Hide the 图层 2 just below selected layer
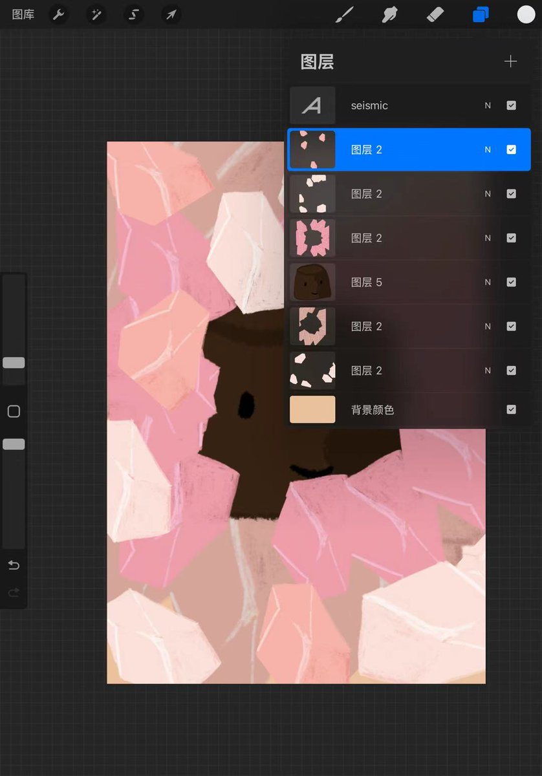The image size is (542, 776). (x=511, y=194)
